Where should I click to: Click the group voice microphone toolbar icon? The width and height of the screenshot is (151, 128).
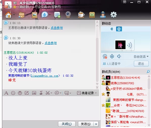tap(45, 15)
